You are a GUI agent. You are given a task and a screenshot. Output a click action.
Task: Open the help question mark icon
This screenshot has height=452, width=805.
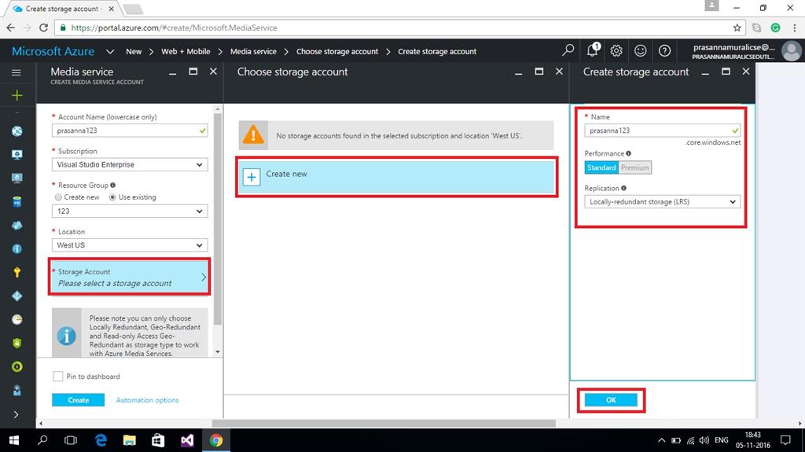coord(664,50)
